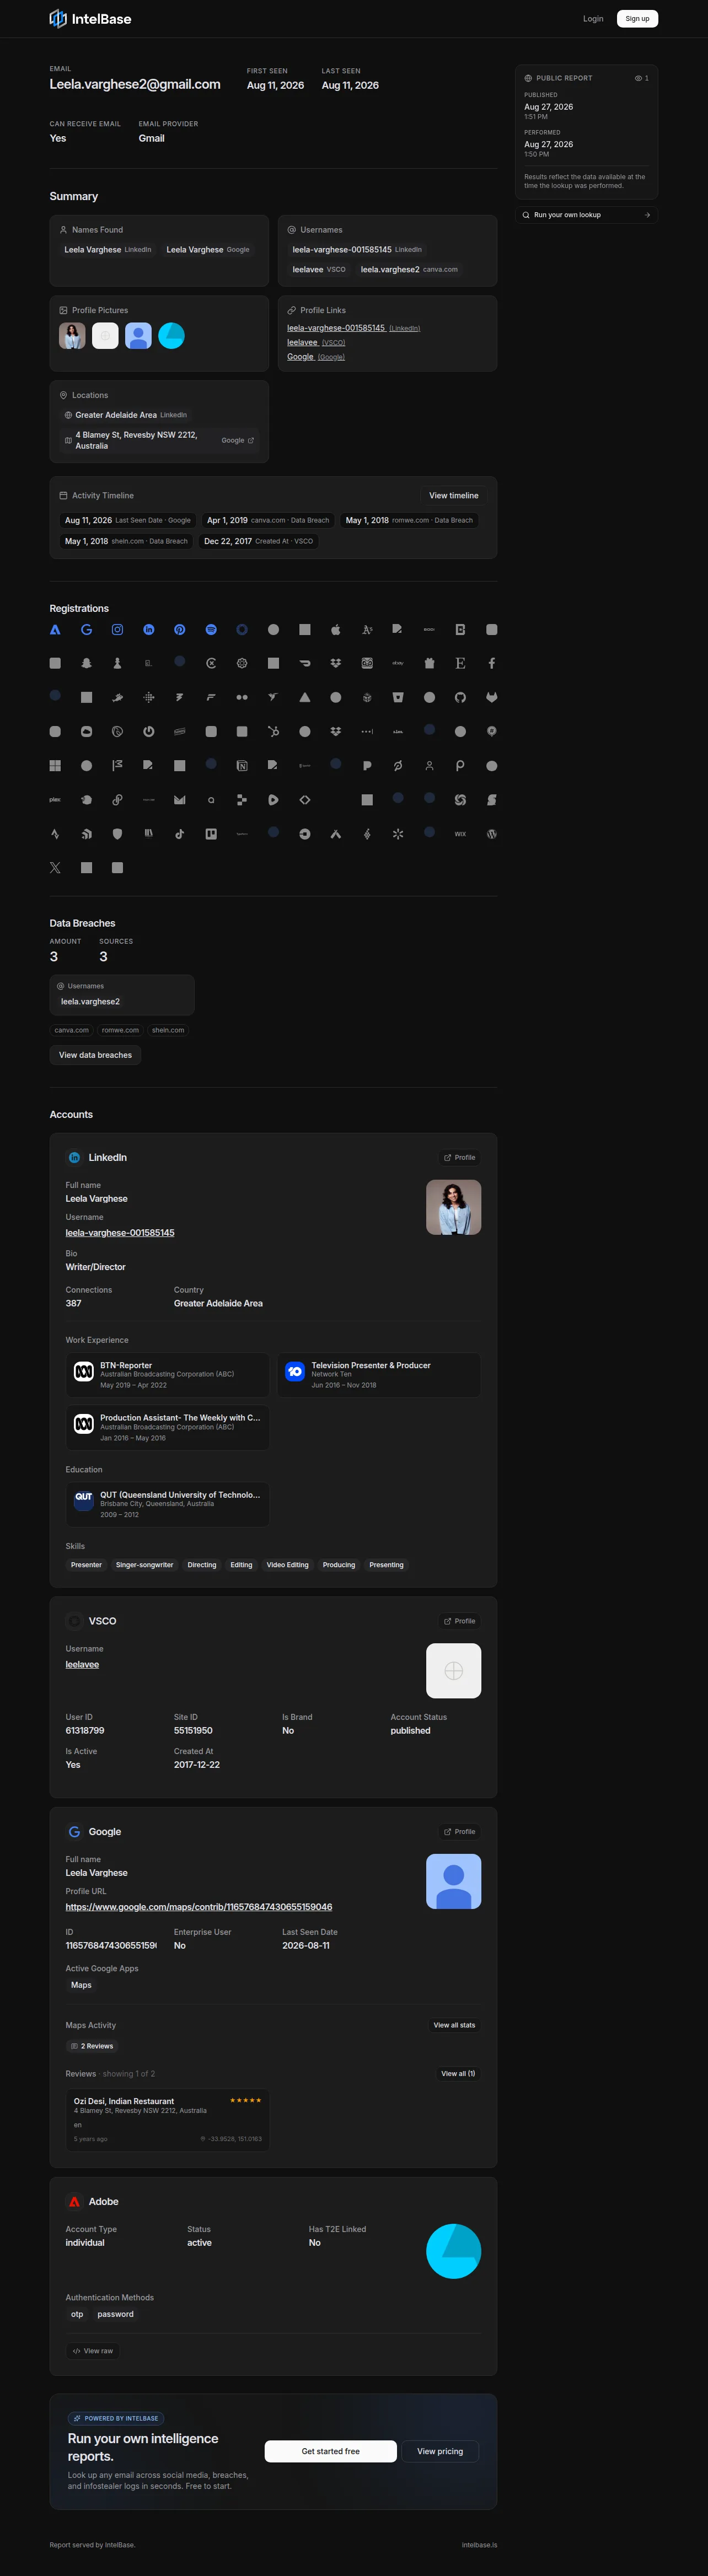Screen dimensions: 708x2576
Task: Click the Instagram icon under Registrations
Action: click(x=117, y=630)
